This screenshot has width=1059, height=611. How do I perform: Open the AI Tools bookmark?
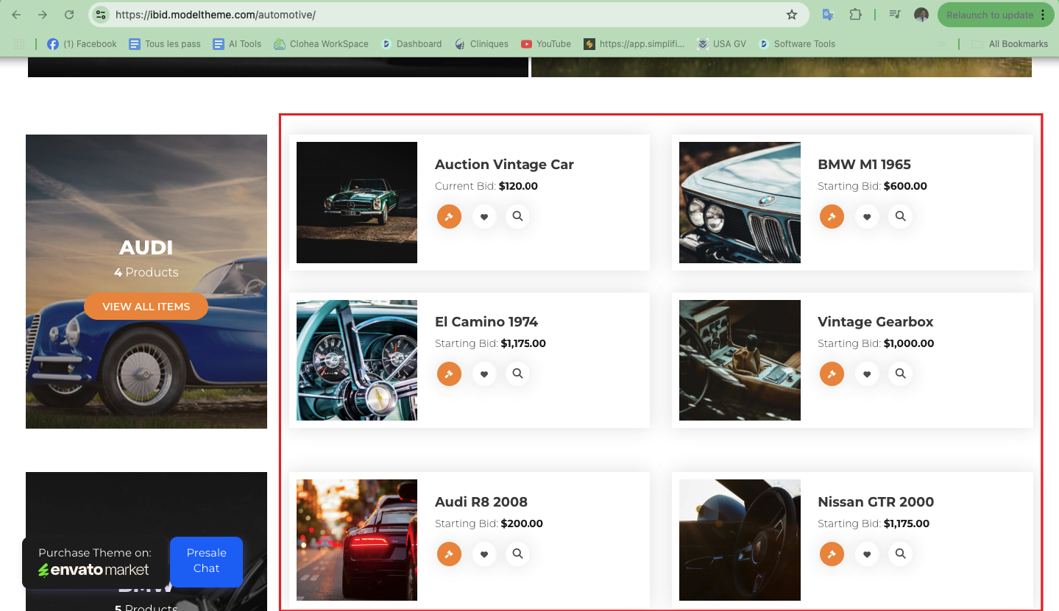point(237,44)
